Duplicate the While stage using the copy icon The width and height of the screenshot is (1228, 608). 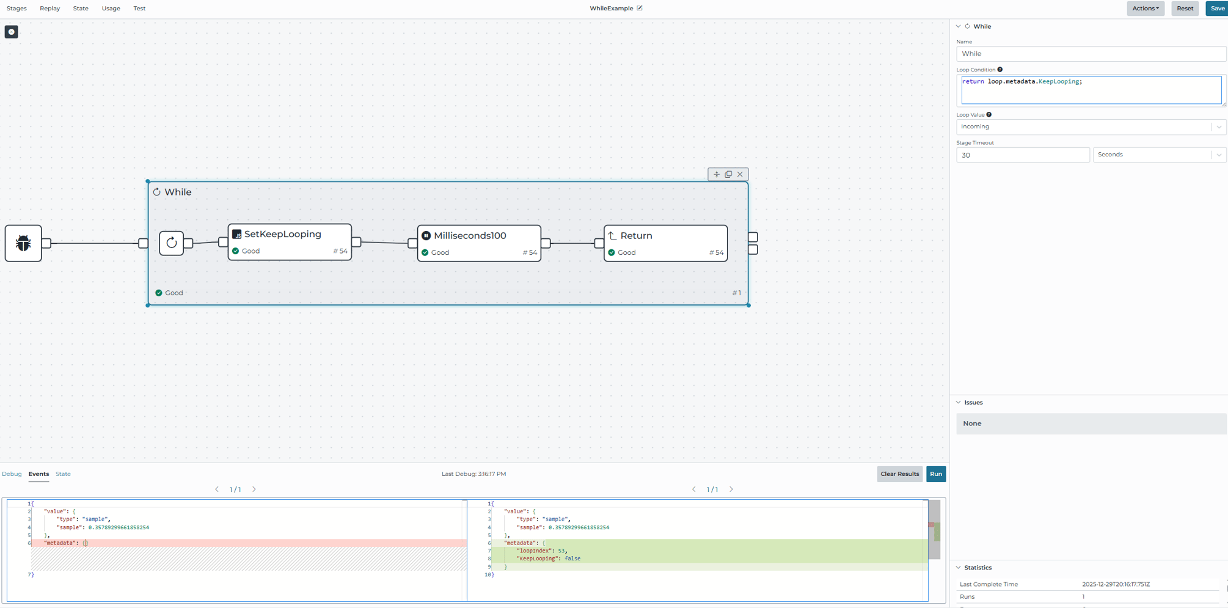tap(728, 174)
